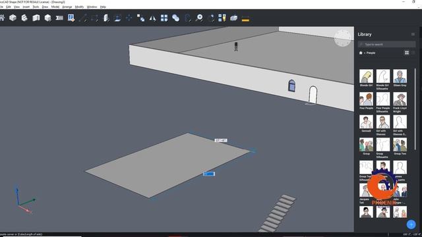The height and width of the screenshot is (237, 422).
Task: Select the stacked slabs tool icon
Action: click(24, 18)
